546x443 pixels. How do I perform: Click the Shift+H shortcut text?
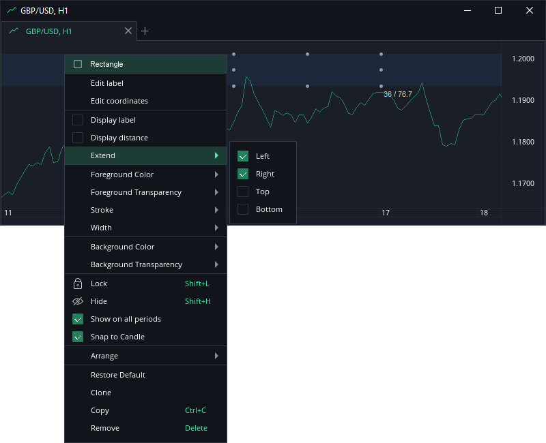tap(198, 301)
